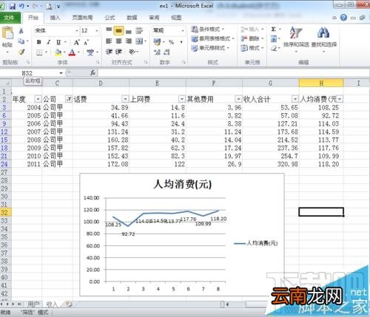Click the Italic formatting button
This screenshot has width=370, height=317.
[x=49, y=42]
